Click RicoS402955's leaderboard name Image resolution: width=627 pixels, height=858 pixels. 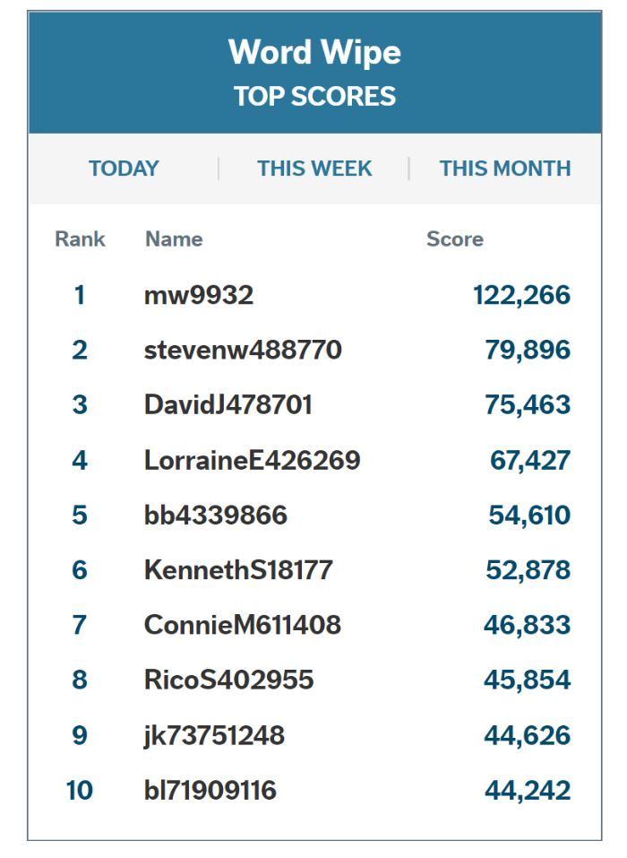click(229, 680)
